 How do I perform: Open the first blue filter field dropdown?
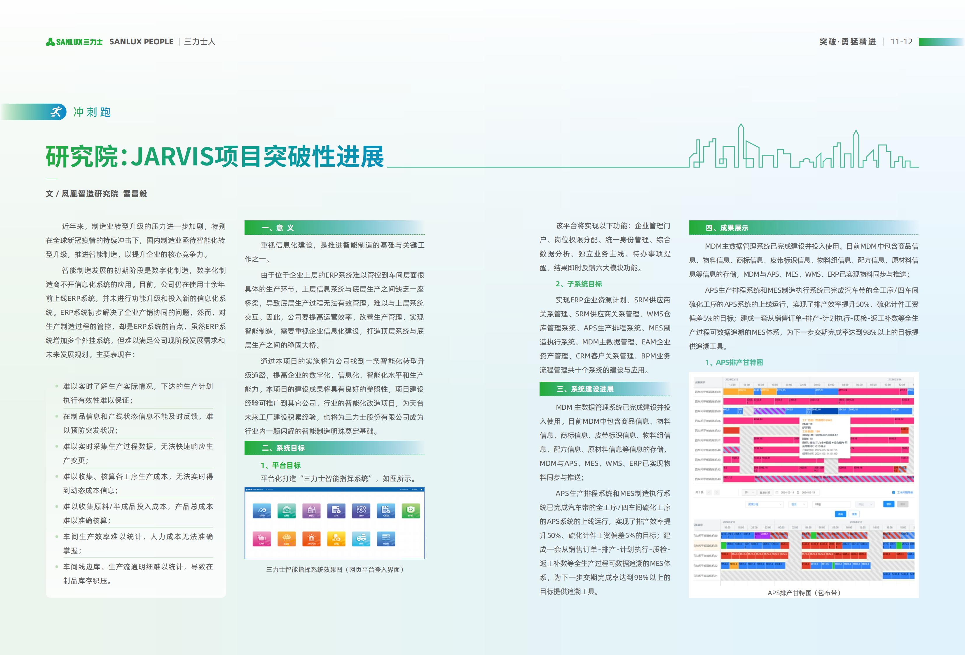click(x=765, y=505)
